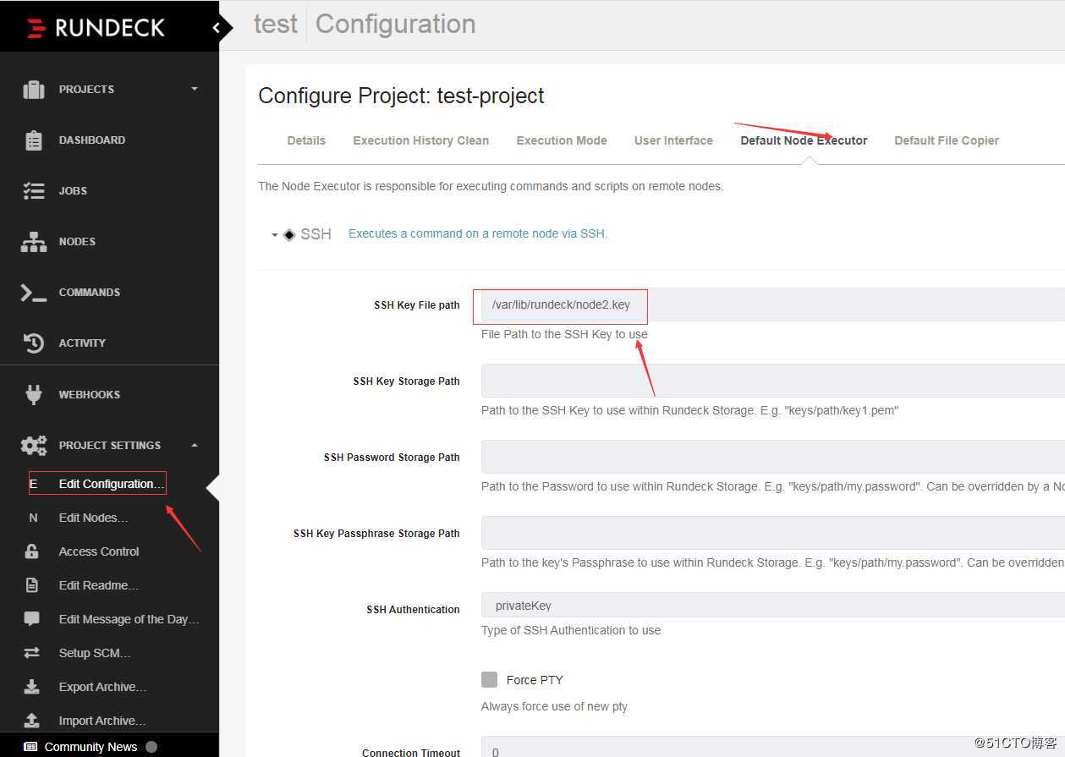Image resolution: width=1065 pixels, height=757 pixels.
Task: Open Commands in the sidebar
Action: pos(89,292)
